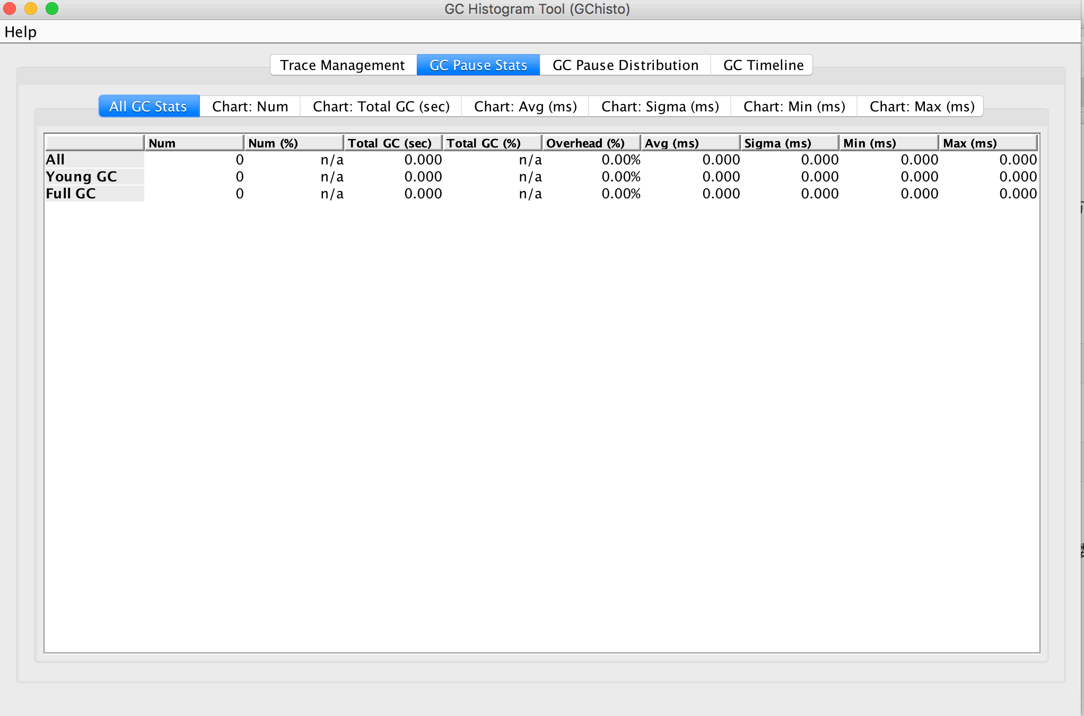Open GC Pause Distribution tab
This screenshot has width=1084, height=716.
[x=625, y=65]
